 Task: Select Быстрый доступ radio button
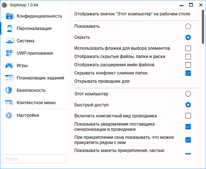[x=188, y=105]
